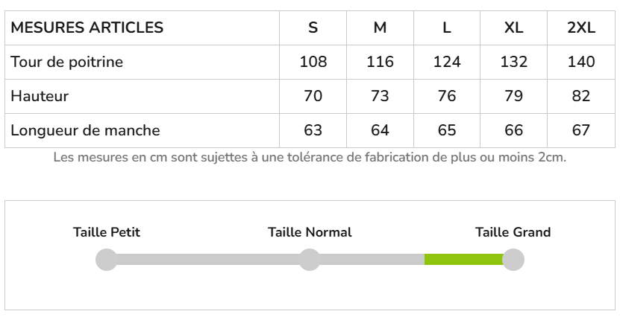The height and width of the screenshot is (317, 620).
Task: Click the Taille Petit slider marker
Action: [107, 260]
